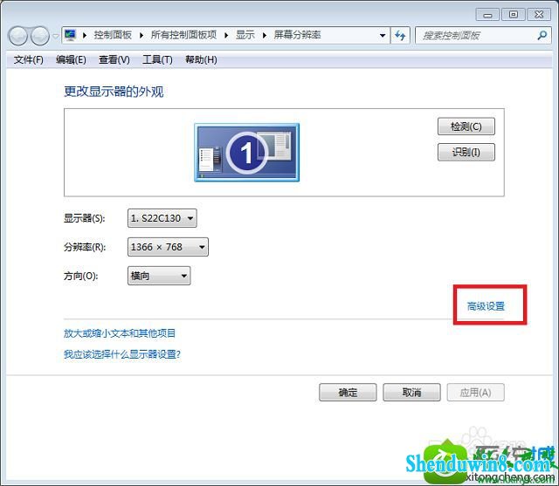This screenshot has height=486, width=559.
Task: Open the 查看(V) menu
Action: (114, 59)
